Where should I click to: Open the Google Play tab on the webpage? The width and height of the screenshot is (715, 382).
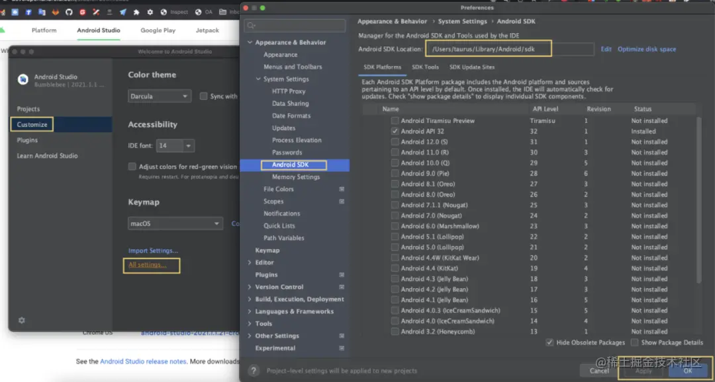[158, 30]
